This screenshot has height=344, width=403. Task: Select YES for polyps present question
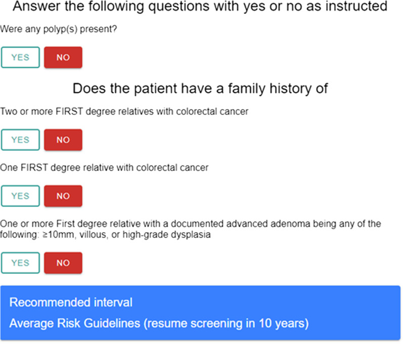pyautogui.click(x=20, y=57)
